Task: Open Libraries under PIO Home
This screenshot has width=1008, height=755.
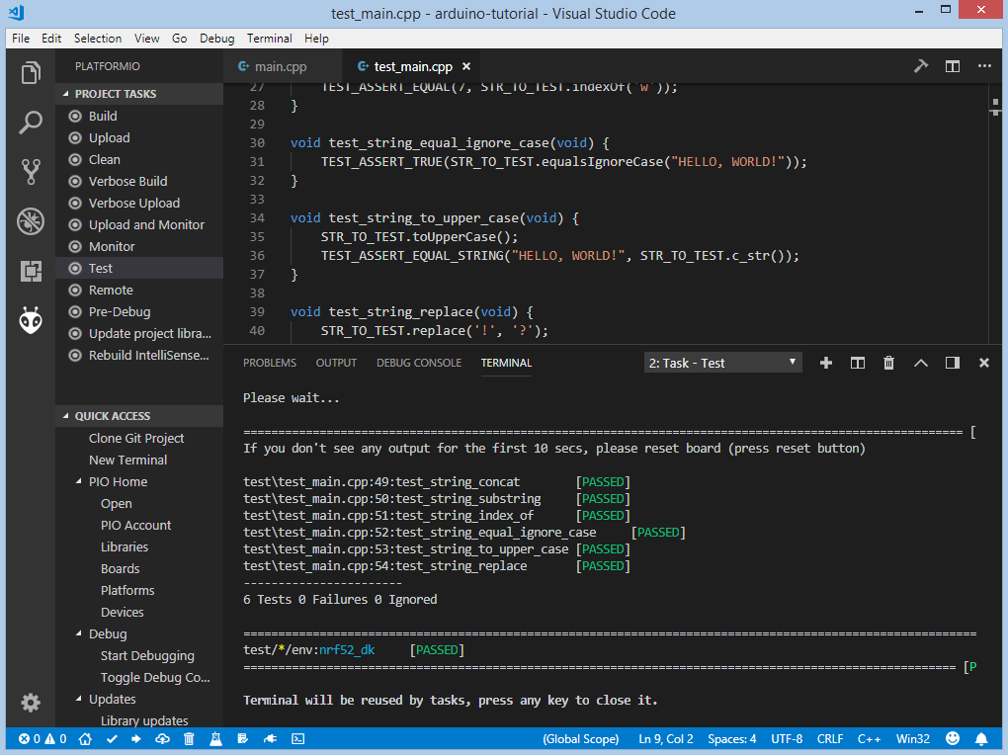Action: pyautogui.click(x=125, y=546)
